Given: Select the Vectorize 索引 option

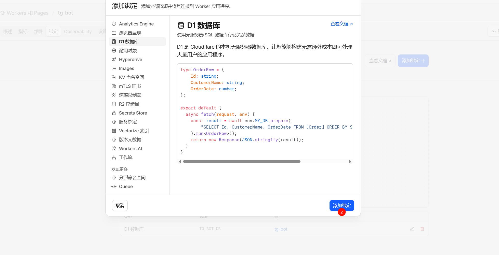Looking at the screenshot, I should click(x=134, y=131).
